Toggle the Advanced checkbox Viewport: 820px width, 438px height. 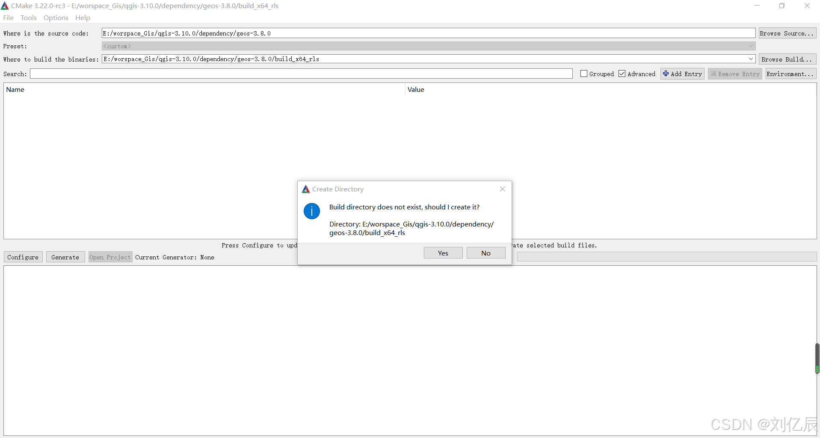pyautogui.click(x=622, y=73)
